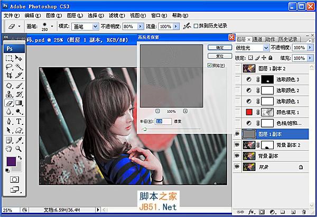Select the Healing Brush tool

pyautogui.click(x=9, y=86)
